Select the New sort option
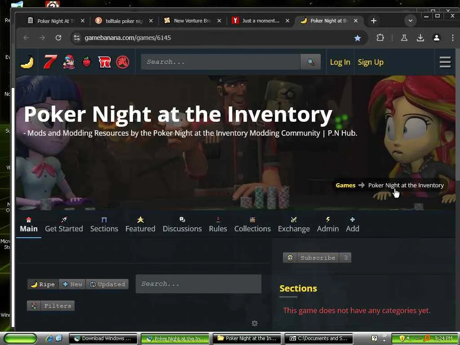Viewport: 460px width, 345px height. click(x=72, y=284)
